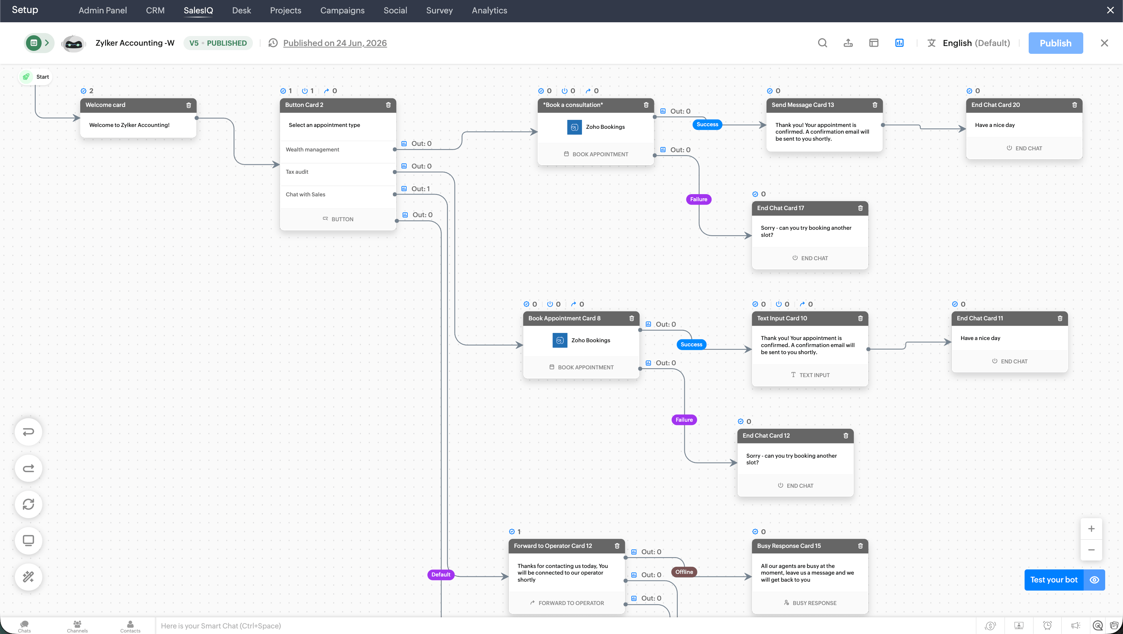Open the Published on 24 Jun, 2026 link
The width and height of the screenshot is (1123, 634).
tap(335, 43)
